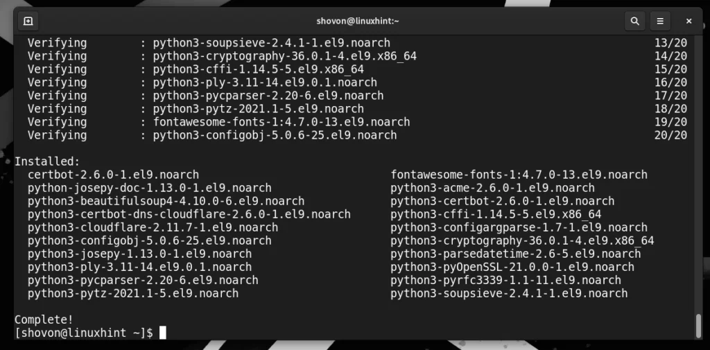Click the cursor at the shell prompt
The image size is (710, 350).
pyautogui.click(x=163, y=333)
